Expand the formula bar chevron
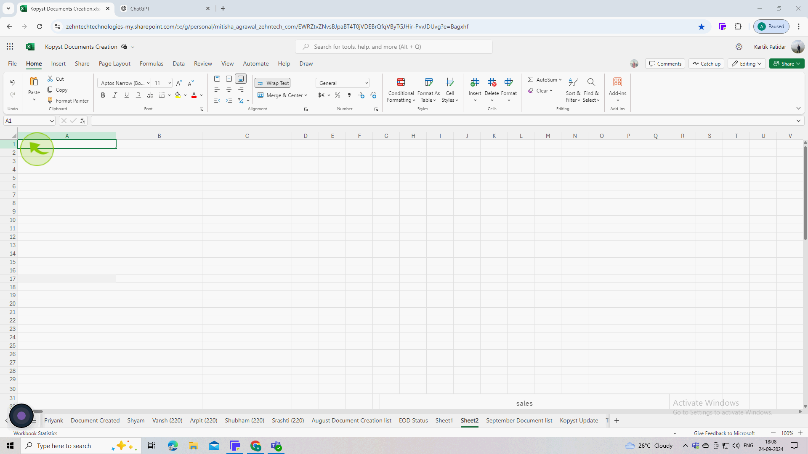 pos(798,121)
